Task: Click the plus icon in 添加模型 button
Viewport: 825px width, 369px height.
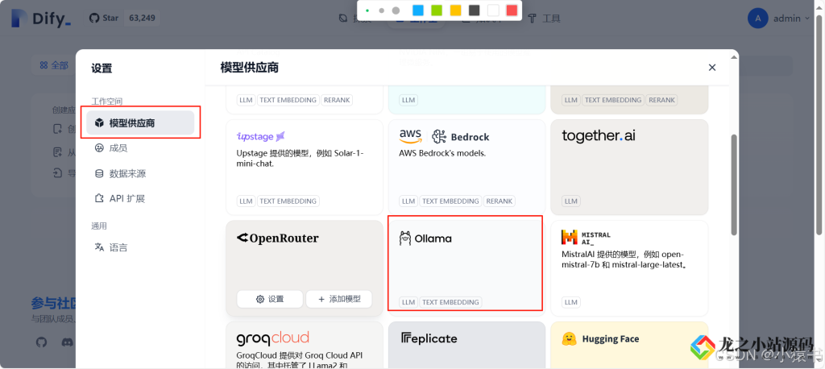Action: (x=321, y=299)
